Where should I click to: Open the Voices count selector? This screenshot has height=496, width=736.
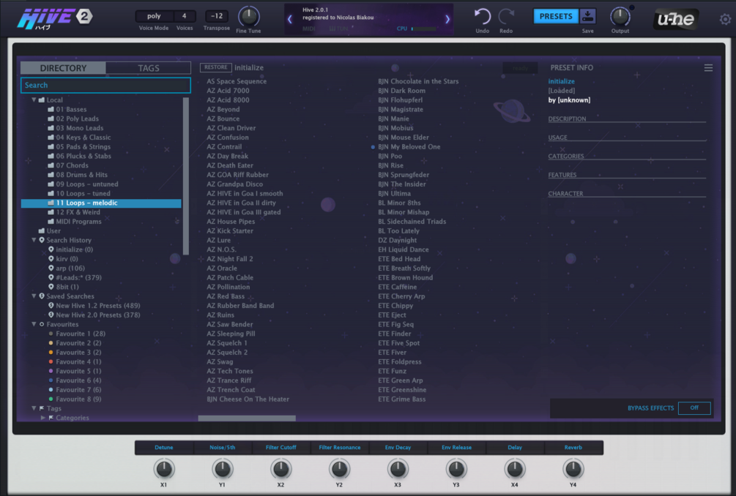(x=184, y=16)
